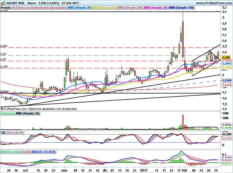This screenshot has width=233, height=173.
Task: Click the %D (14 3 5) label
Action: click(15, 133)
